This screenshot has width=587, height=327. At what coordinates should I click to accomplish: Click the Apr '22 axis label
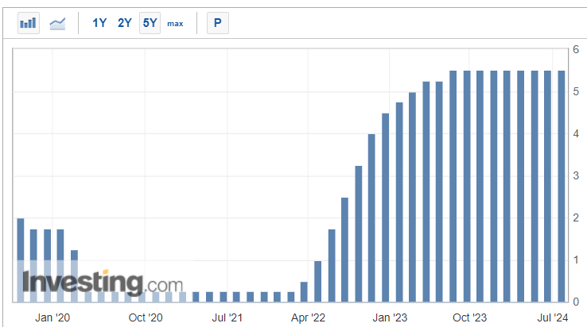308,317
